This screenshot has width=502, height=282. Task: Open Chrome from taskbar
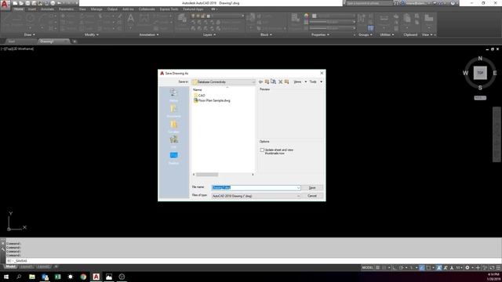click(83, 277)
